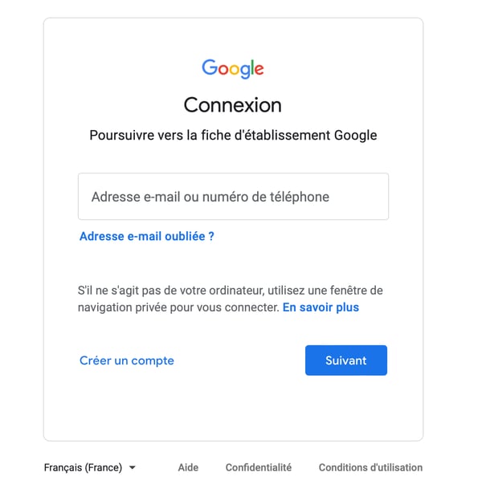The image size is (482, 501).
Task: Open the Aide footer link
Action: (188, 467)
